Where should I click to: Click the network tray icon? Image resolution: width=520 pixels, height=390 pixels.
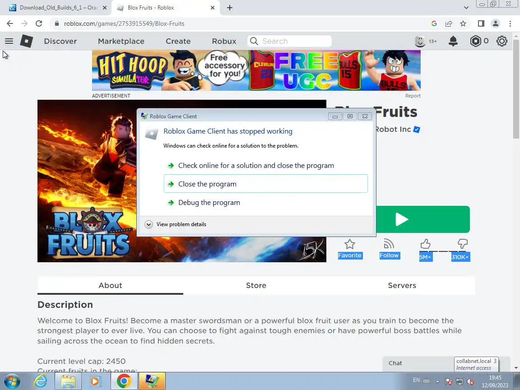(460, 382)
